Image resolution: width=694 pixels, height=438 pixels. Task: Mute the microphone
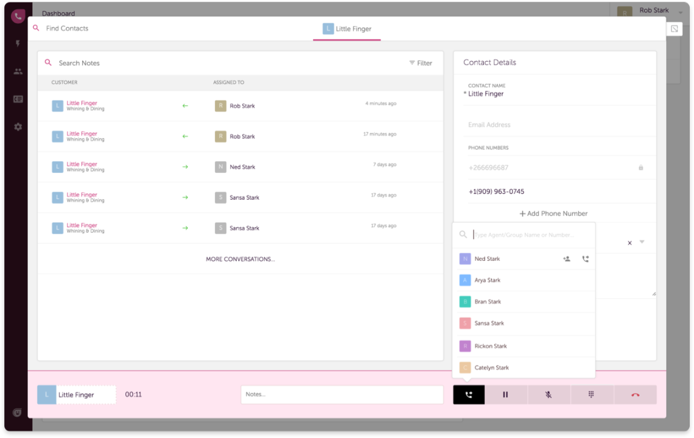tap(548, 394)
